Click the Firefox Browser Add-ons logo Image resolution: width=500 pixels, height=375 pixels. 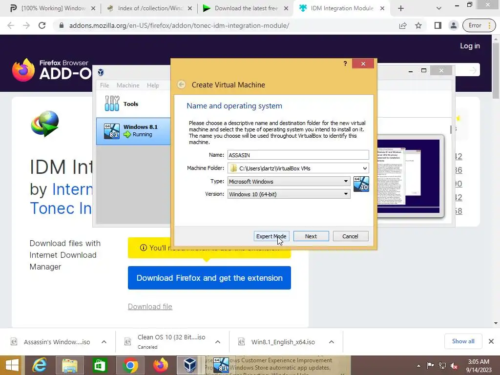(x=51, y=69)
